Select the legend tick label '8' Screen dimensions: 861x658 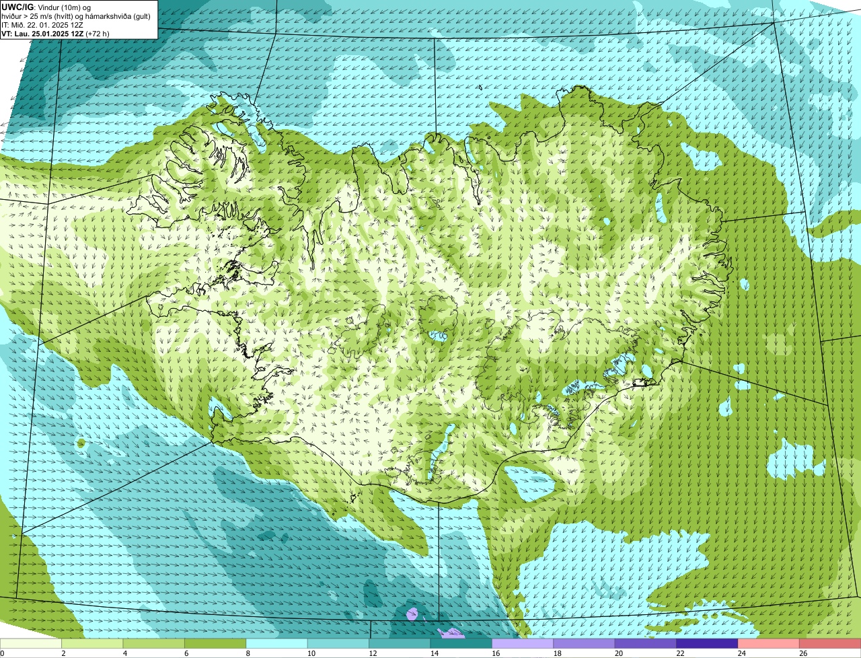[x=248, y=653]
